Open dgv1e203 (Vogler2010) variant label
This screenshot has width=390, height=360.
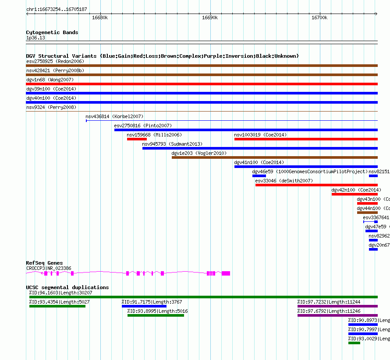pyautogui.click(x=199, y=153)
